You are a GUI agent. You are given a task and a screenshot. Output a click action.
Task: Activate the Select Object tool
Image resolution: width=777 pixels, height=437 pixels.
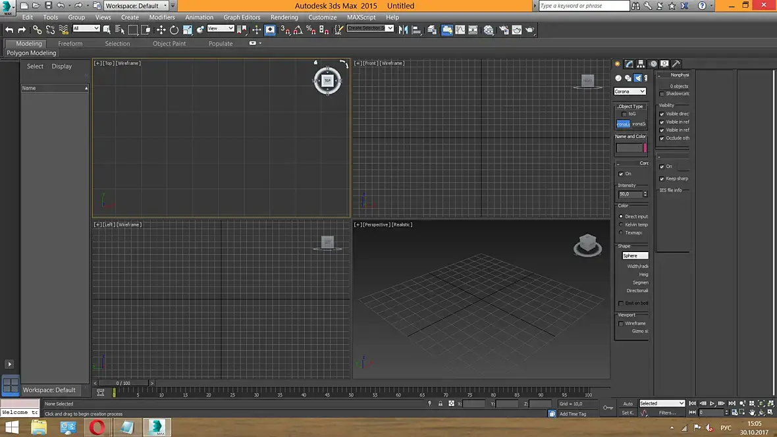[x=107, y=30]
